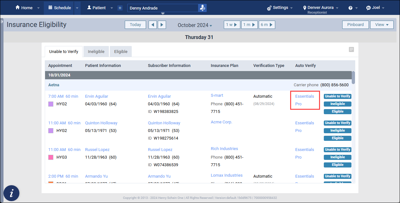This screenshot has height=203, width=400.
Task: Set Russel Lopez status to Unable to Verify
Action: pos(337,149)
